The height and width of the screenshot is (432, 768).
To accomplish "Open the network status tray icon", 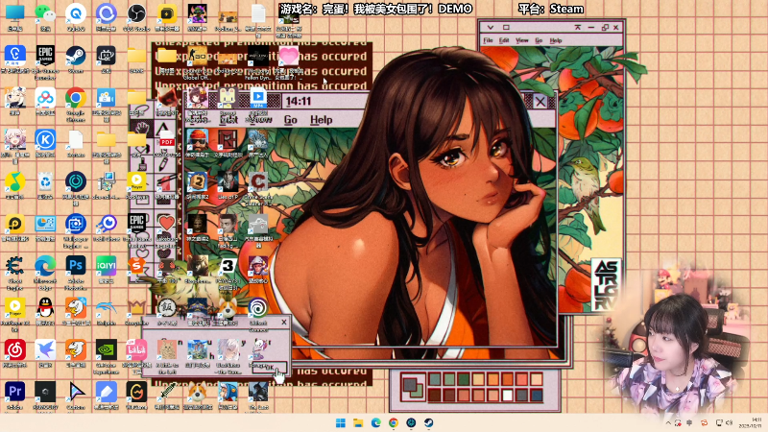I will [x=719, y=422].
